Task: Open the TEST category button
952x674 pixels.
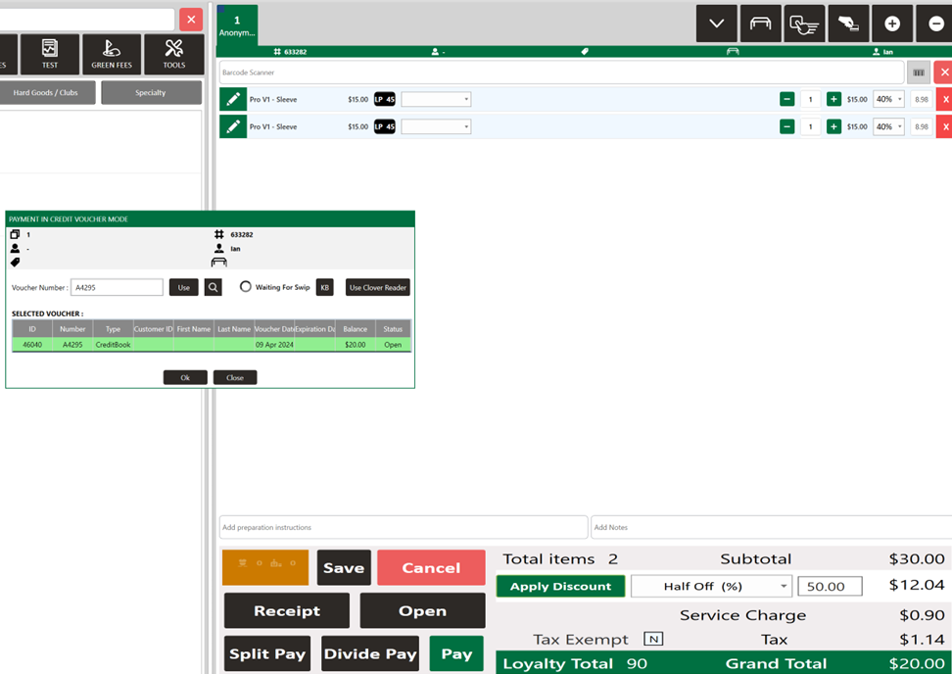Action: (50, 54)
